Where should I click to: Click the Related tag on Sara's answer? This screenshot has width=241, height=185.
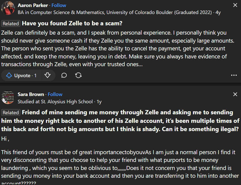click(11, 113)
